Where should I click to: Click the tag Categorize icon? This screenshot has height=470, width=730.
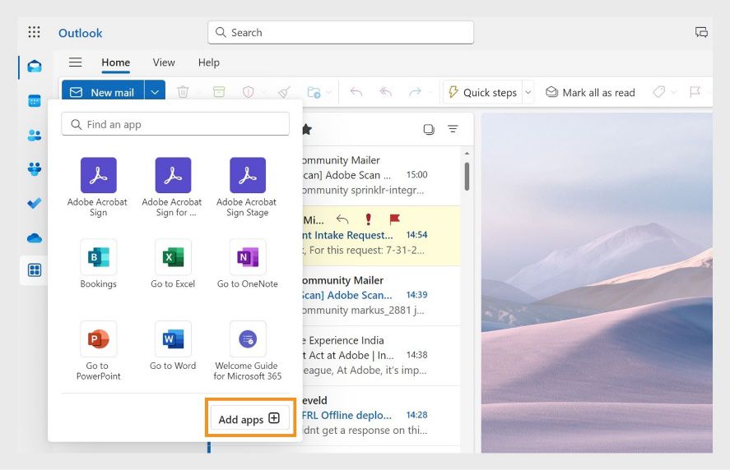click(658, 92)
